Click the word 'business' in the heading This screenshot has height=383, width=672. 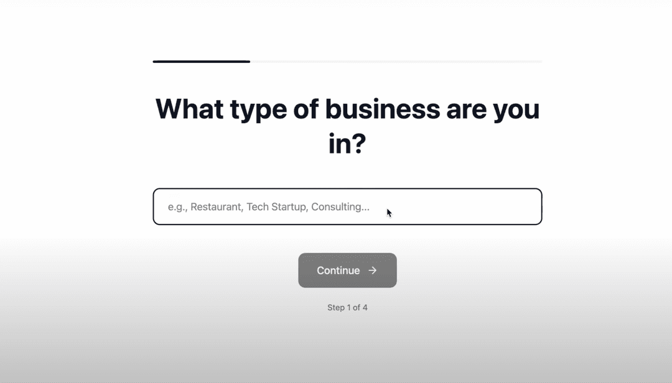(x=382, y=109)
